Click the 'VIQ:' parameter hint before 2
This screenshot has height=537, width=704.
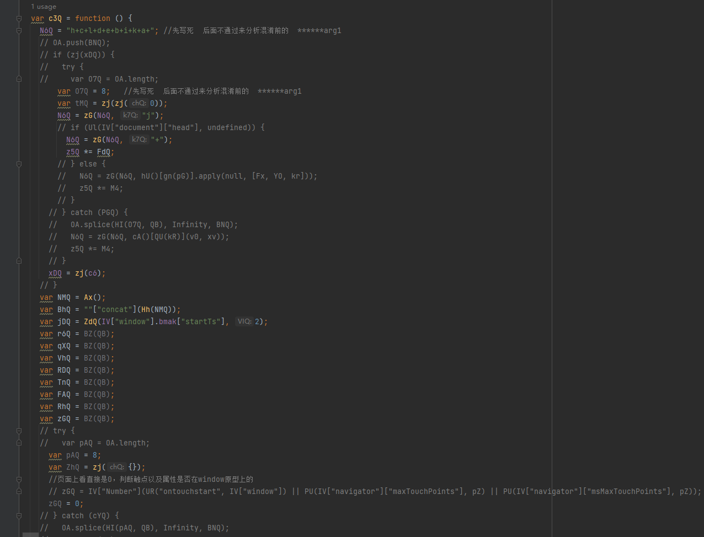[x=244, y=321]
